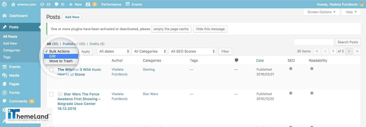Screen dimensions: 366x127
Task: Jump to the last page of posts
Action: coord(357,51)
